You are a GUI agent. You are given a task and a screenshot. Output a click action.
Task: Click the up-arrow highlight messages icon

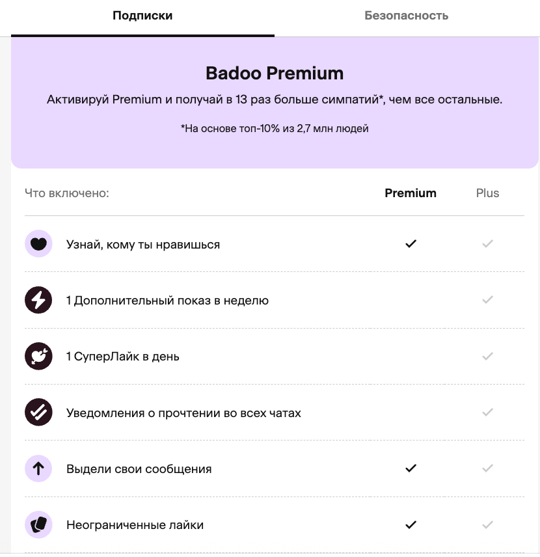click(x=38, y=469)
